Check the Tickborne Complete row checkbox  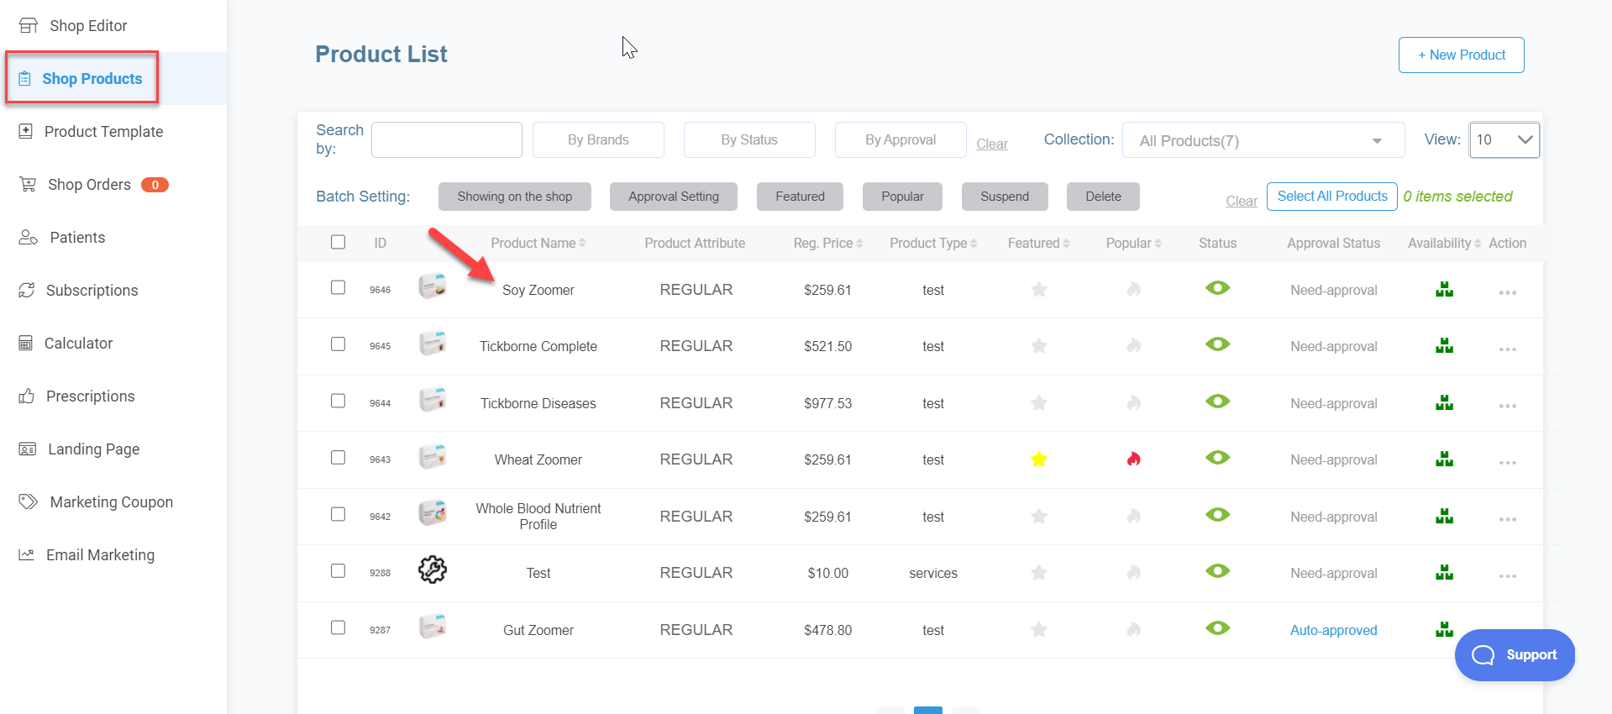[338, 344]
